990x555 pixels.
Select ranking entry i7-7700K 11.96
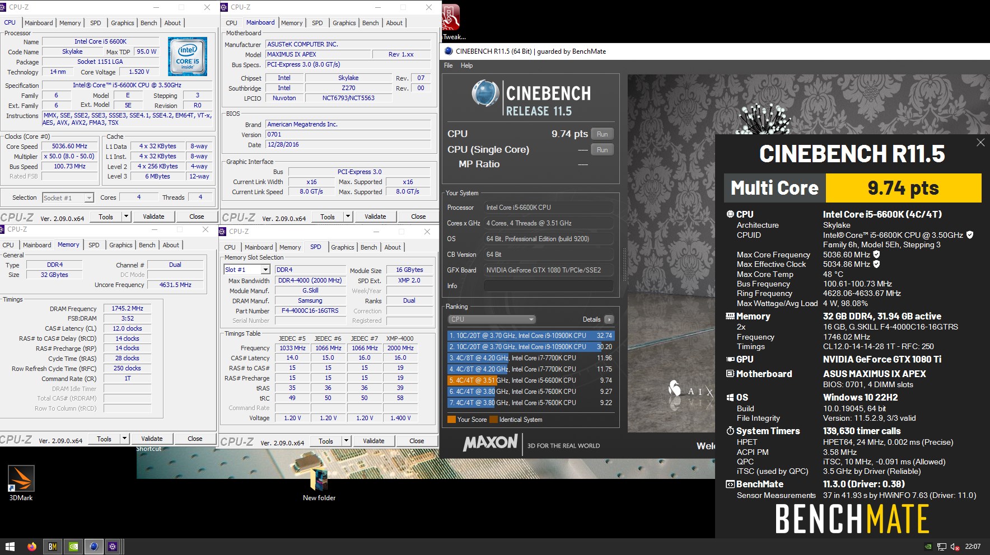531,358
